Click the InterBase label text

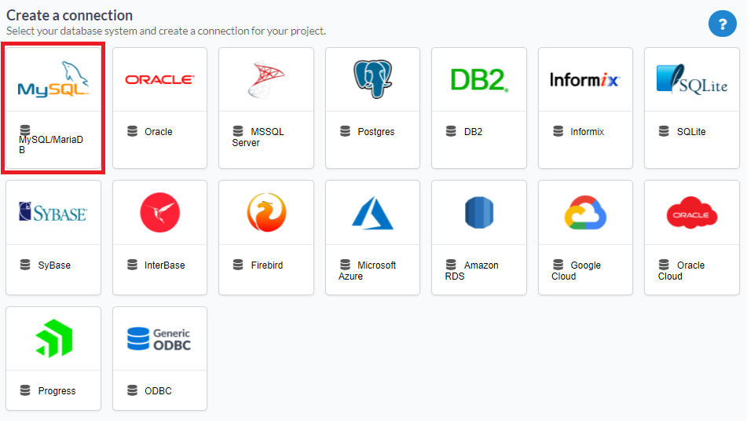pyautogui.click(x=164, y=265)
